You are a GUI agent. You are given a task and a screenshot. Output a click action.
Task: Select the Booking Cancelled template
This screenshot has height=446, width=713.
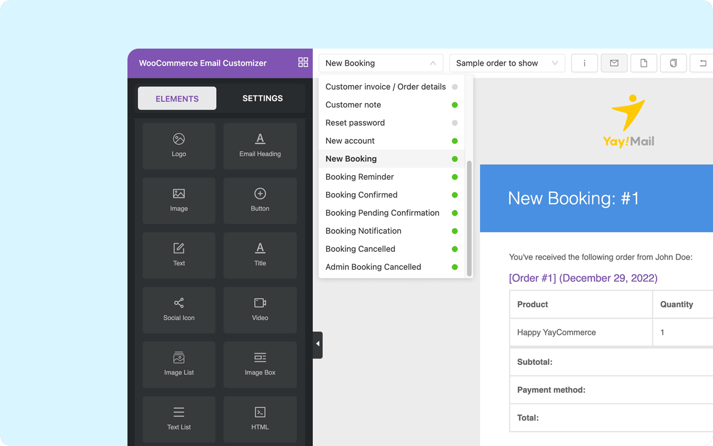[392, 249]
